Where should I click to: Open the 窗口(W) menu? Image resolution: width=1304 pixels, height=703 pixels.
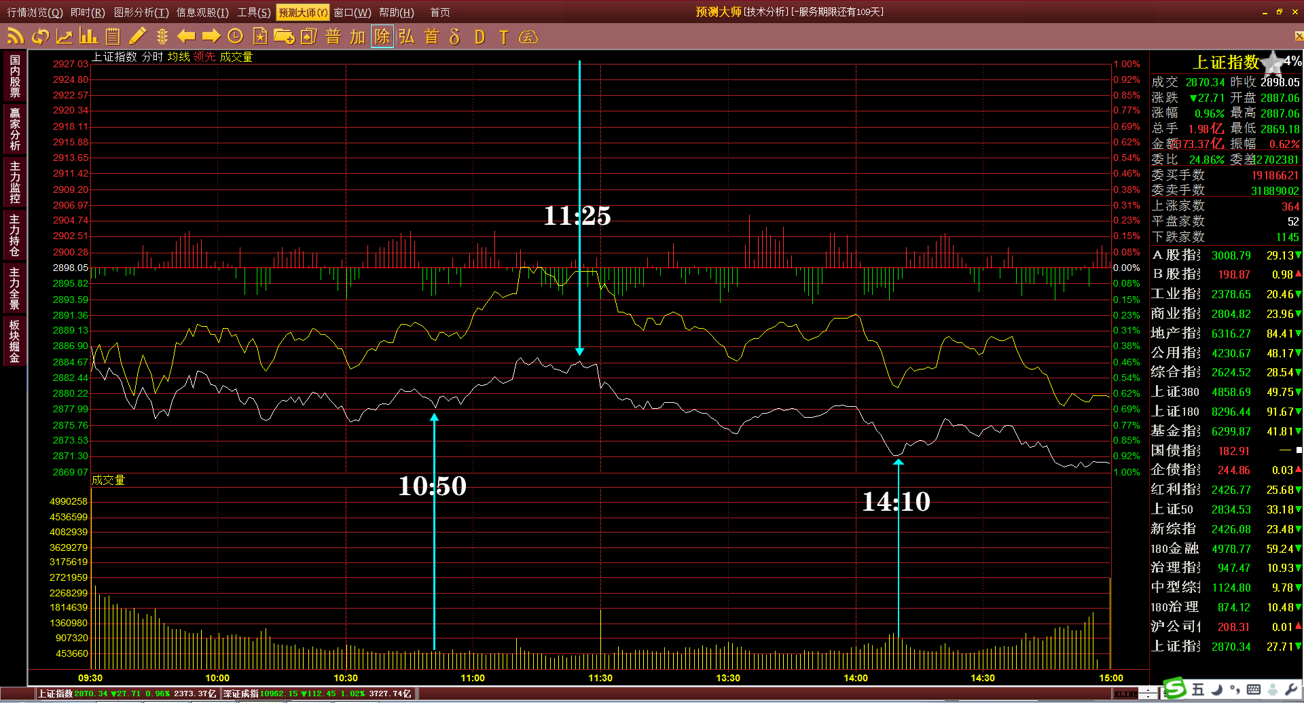coord(352,12)
